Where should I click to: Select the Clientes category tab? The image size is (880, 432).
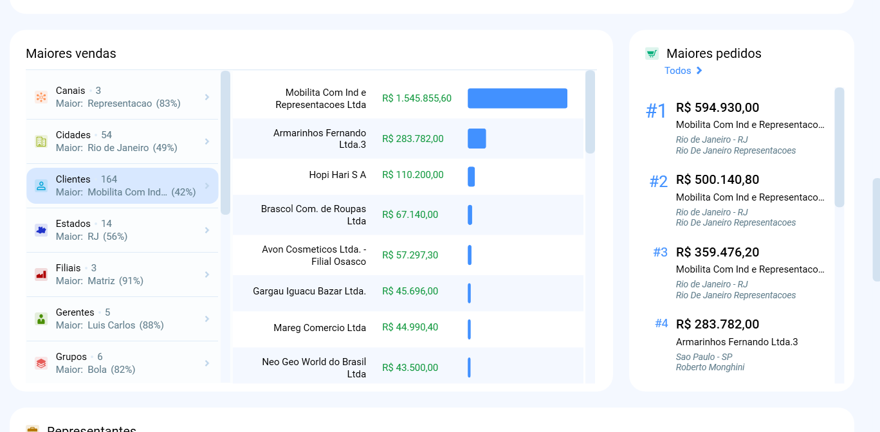tap(122, 186)
